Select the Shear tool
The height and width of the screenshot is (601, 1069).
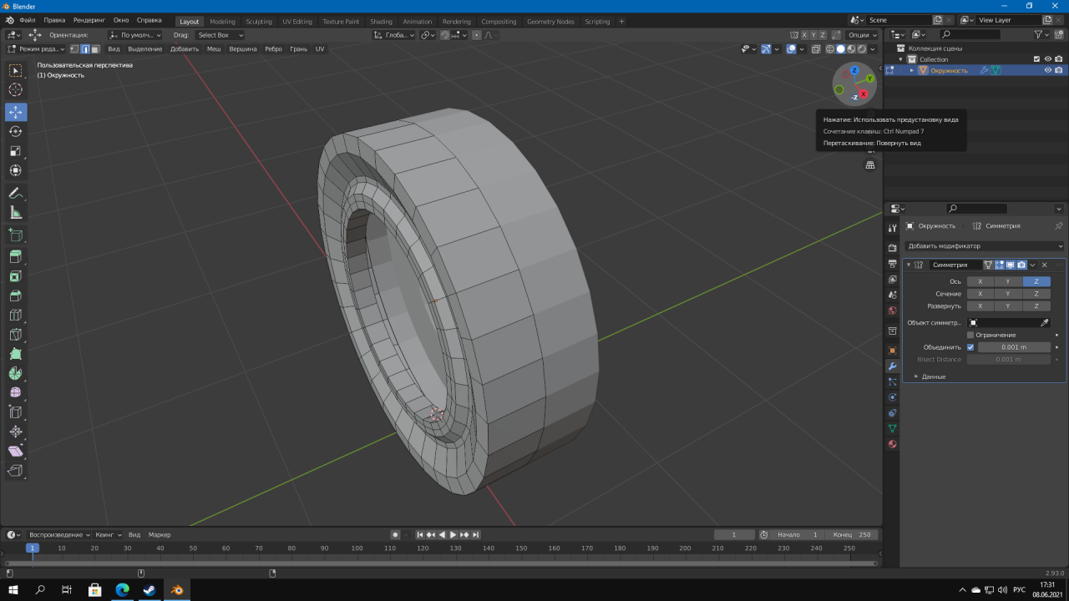point(16,451)
